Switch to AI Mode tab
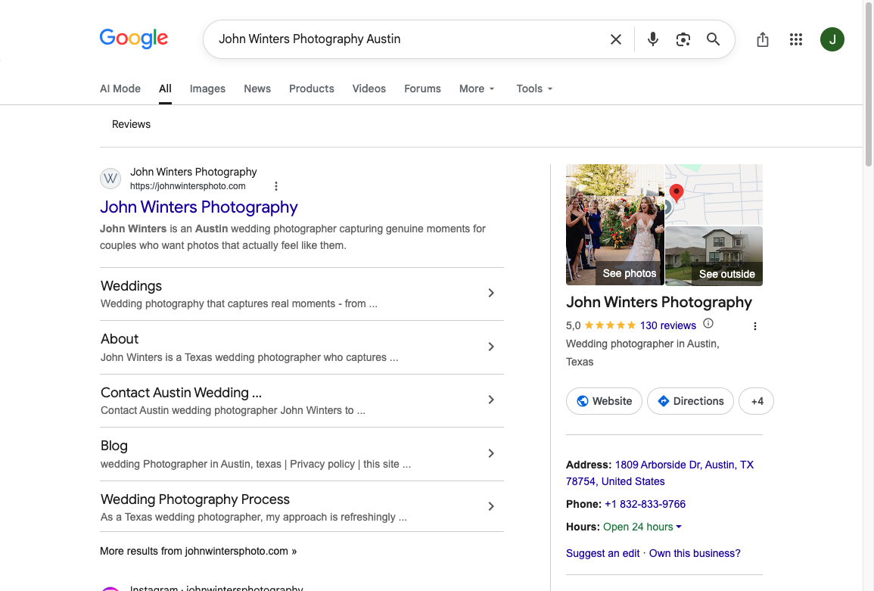The height and width of the screenshot is (591, 874). (120, 89)
